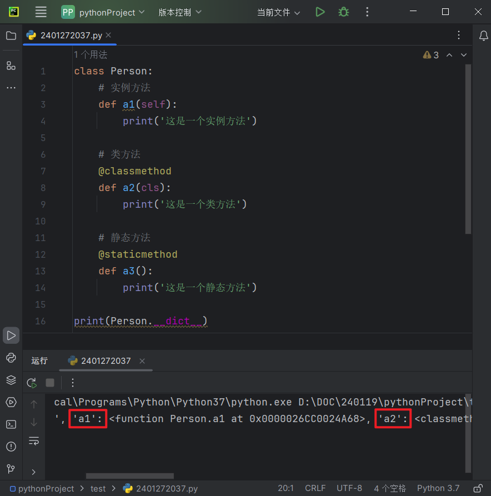
Task: Click the console vertical scrollbar
Action: [x=468, y=433]
